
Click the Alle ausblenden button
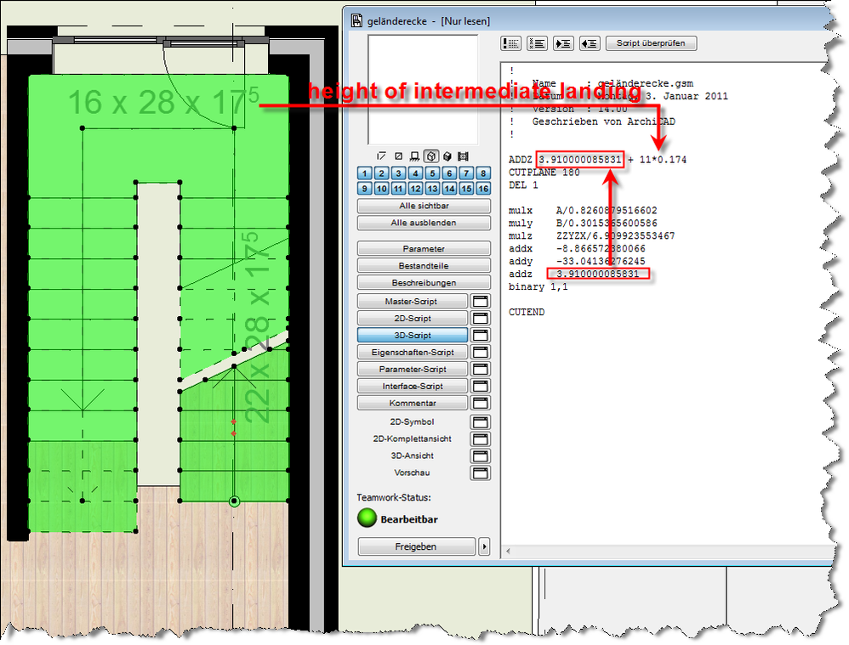pos(424,223)
